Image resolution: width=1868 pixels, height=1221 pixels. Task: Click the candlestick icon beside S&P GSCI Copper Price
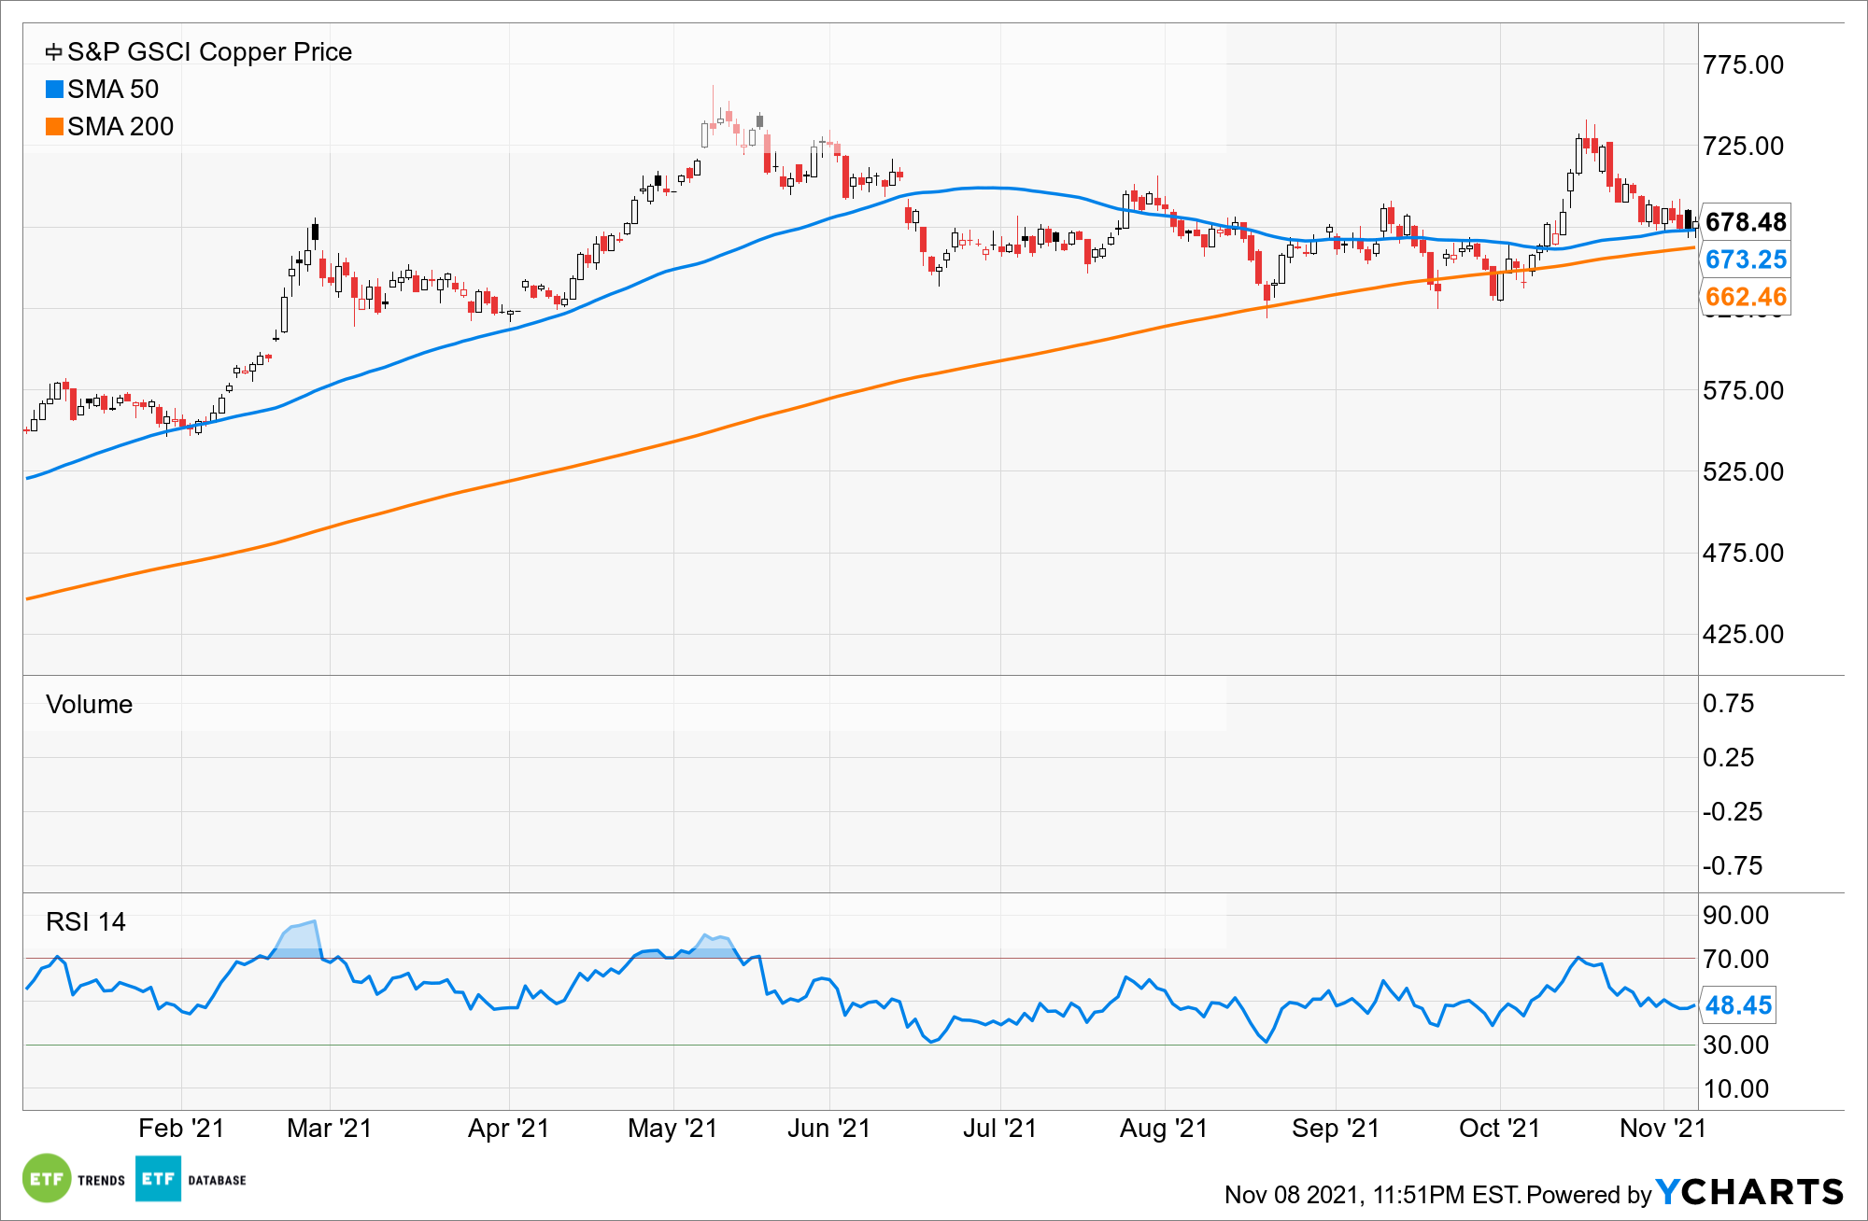(x=54, y=52)
